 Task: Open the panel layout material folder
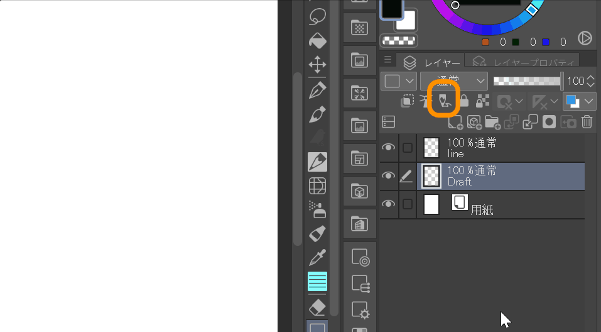tap(359, 158)
